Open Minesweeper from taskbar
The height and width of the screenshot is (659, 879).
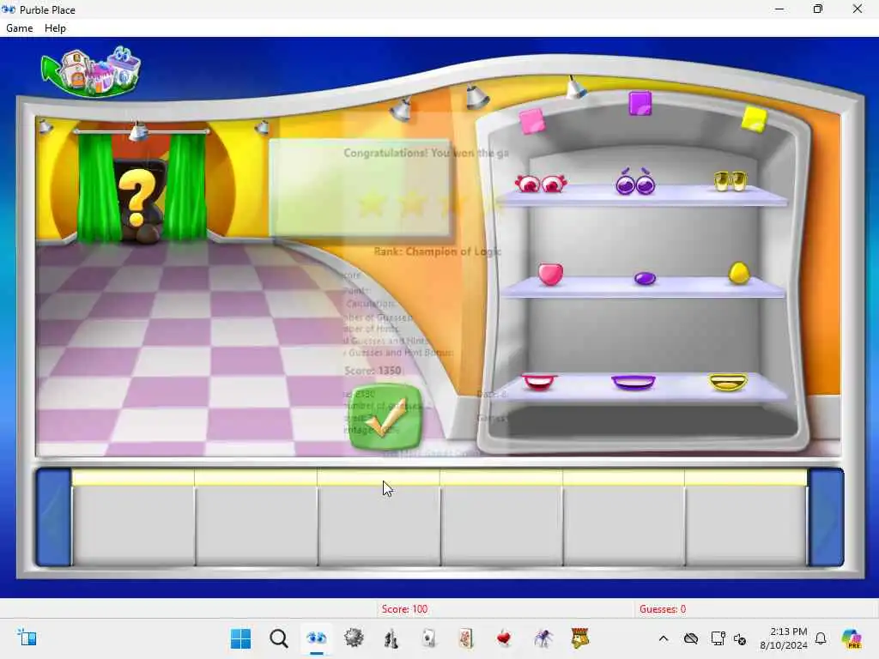354,638
